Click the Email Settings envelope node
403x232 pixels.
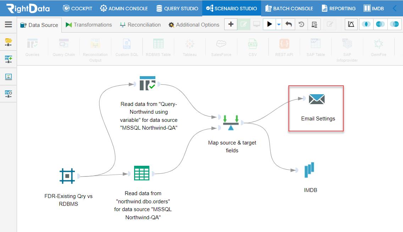point(317,99)
